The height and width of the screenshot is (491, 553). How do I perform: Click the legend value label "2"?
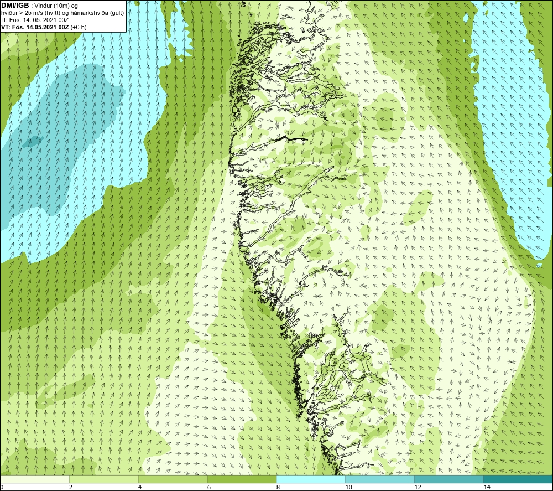coord(71,488)
